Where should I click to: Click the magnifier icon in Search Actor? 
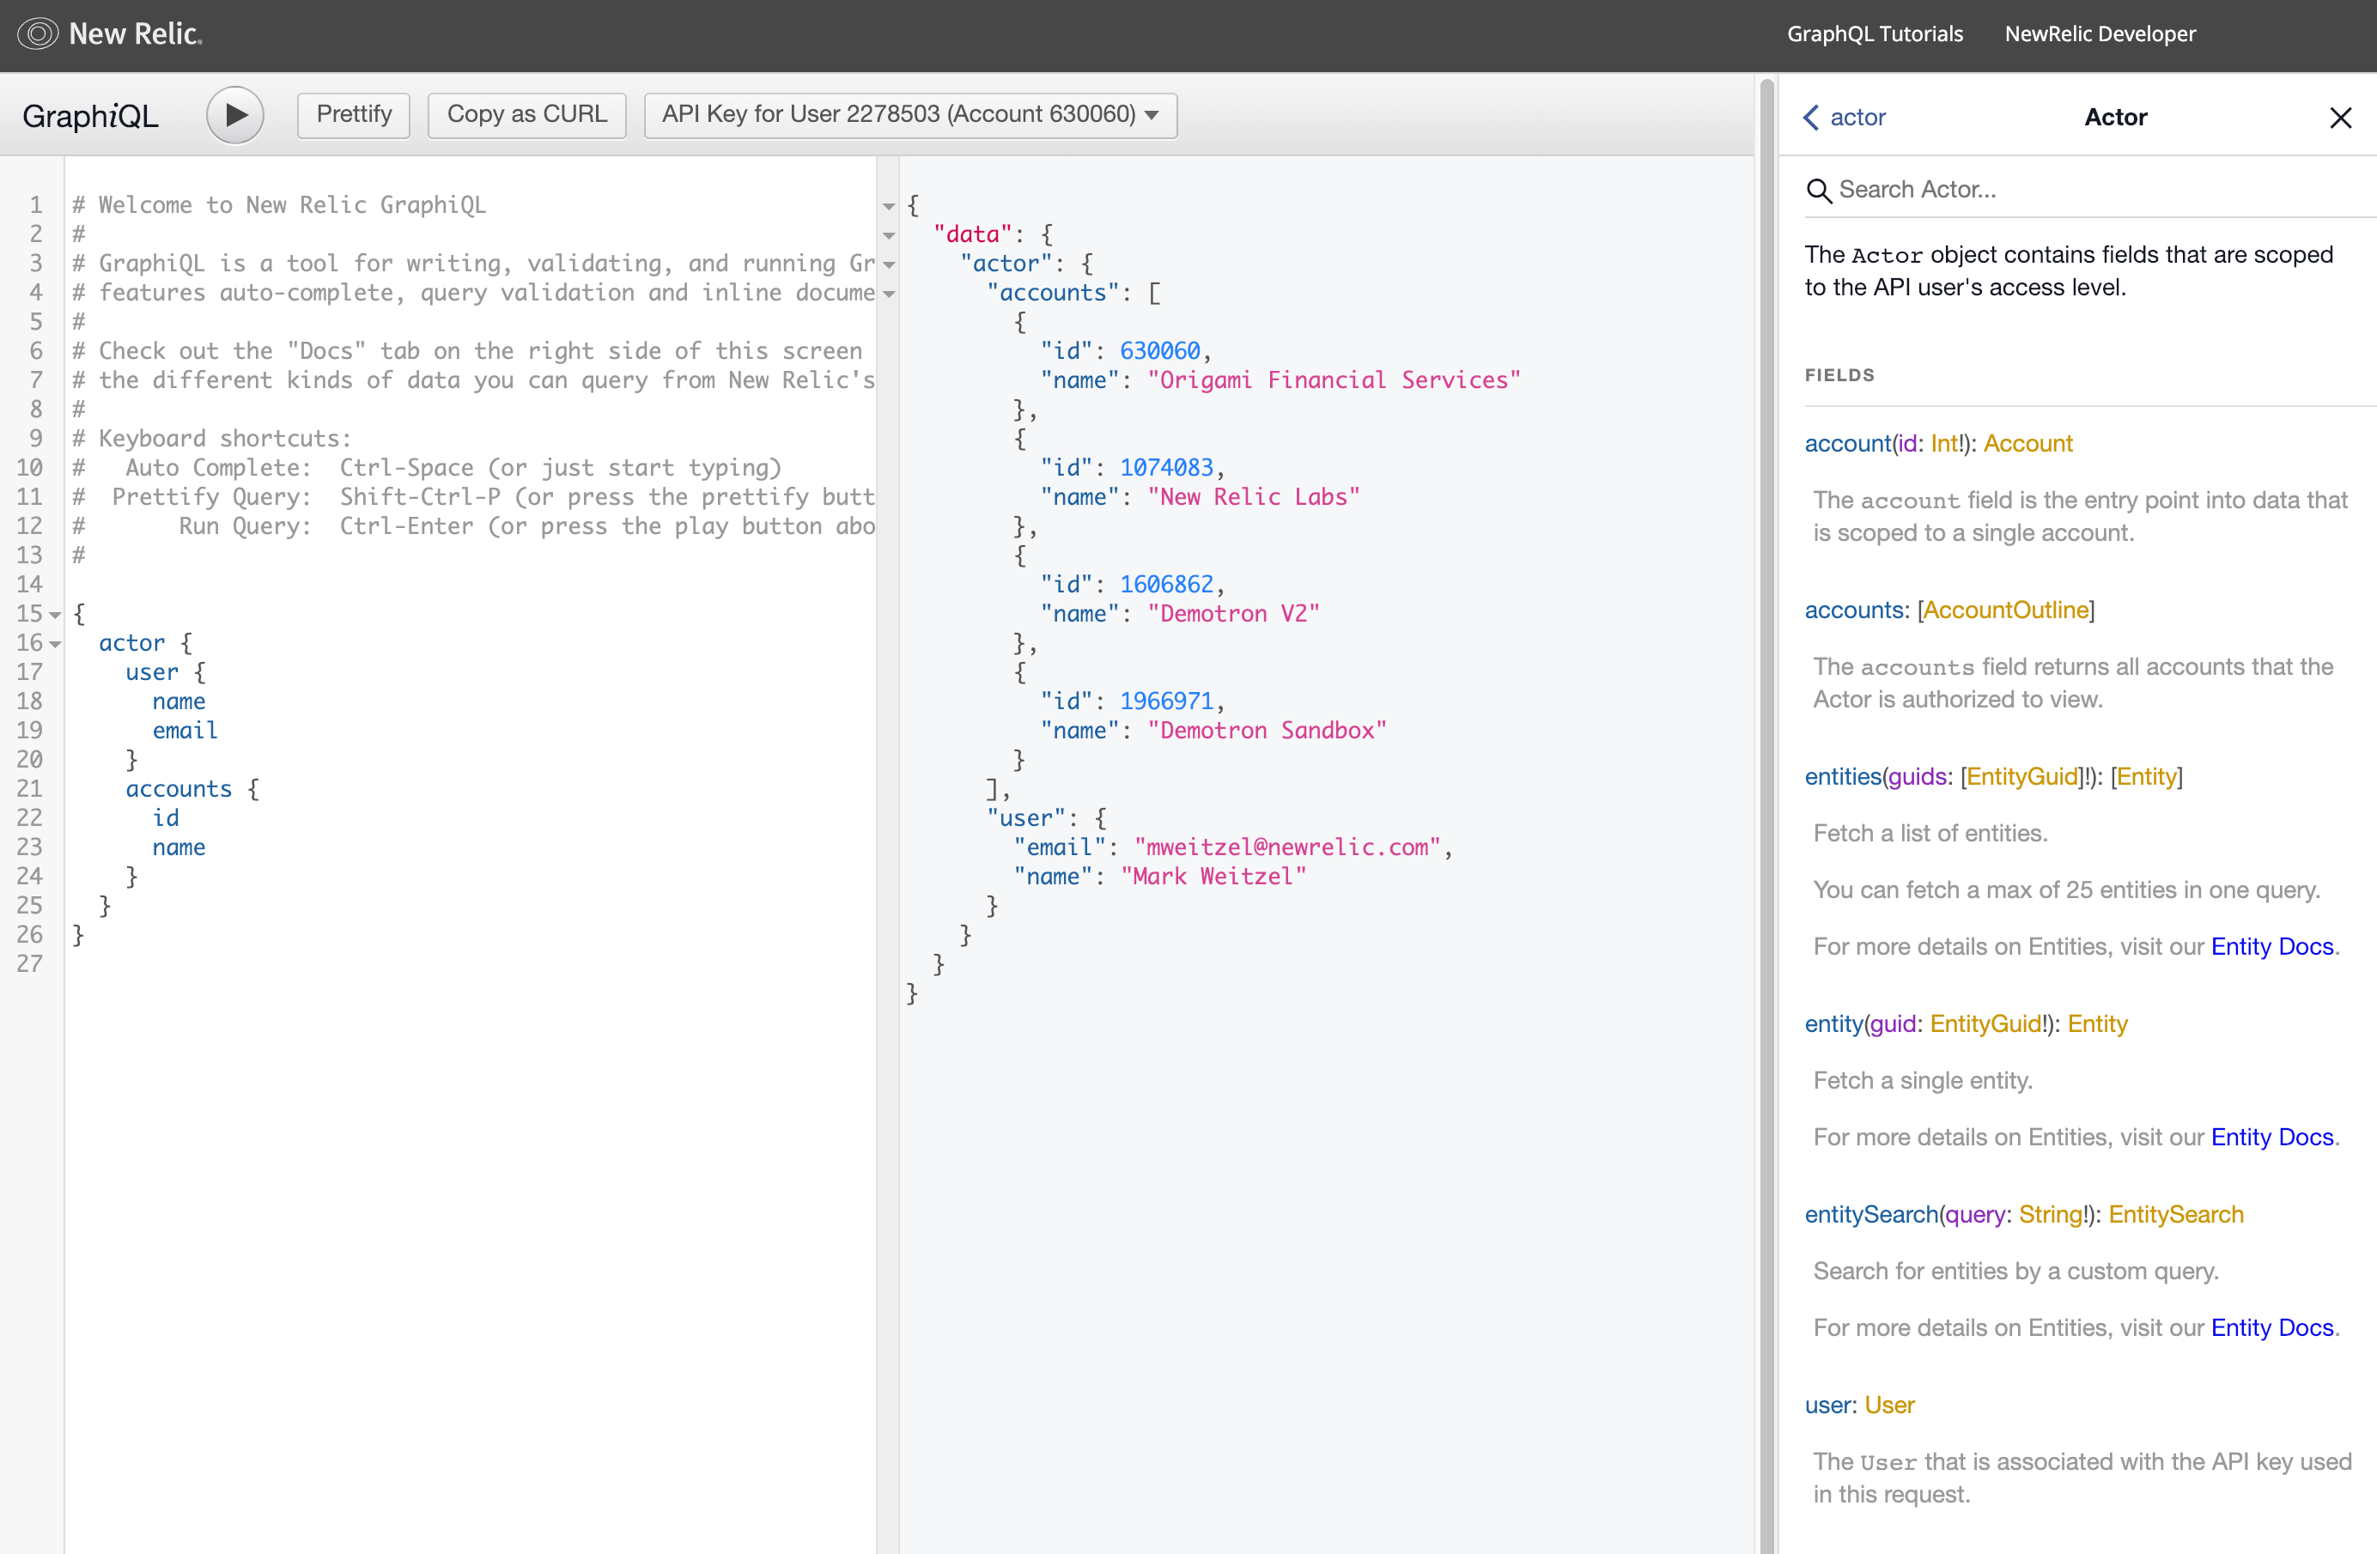pyautogui.click(x=1819, y=191)
